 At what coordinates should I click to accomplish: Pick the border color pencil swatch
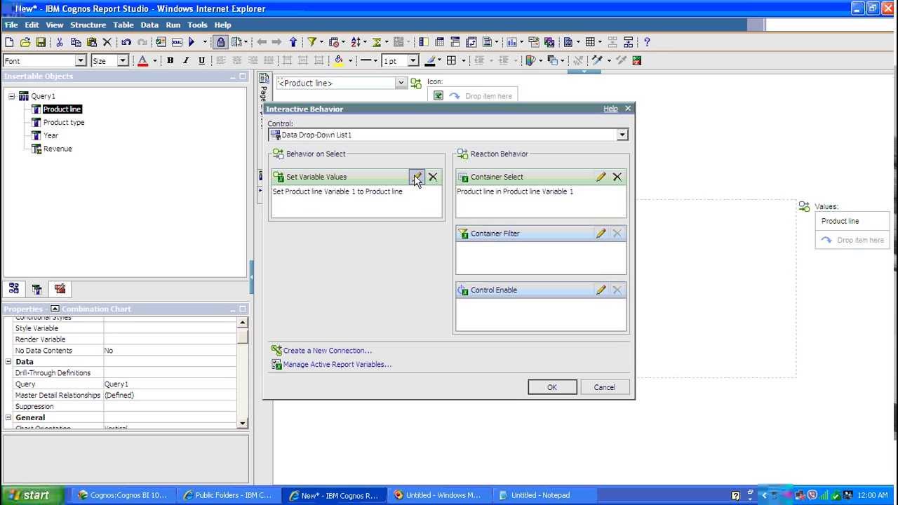pyautogui.click(x=430, y=60)
